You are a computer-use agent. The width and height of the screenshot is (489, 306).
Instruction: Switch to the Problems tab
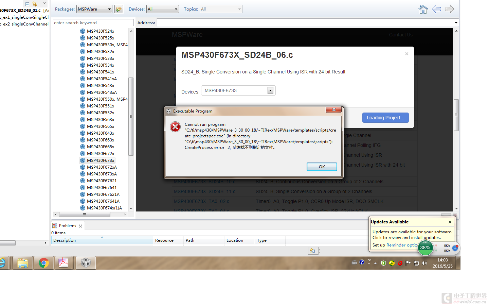(67, 225)
